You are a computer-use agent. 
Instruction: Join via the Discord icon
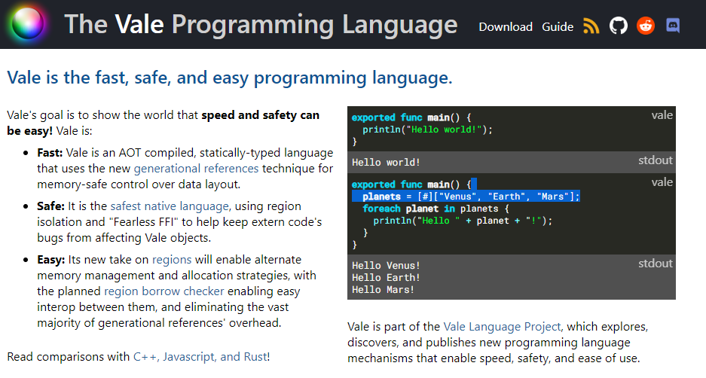pos(673,26)
